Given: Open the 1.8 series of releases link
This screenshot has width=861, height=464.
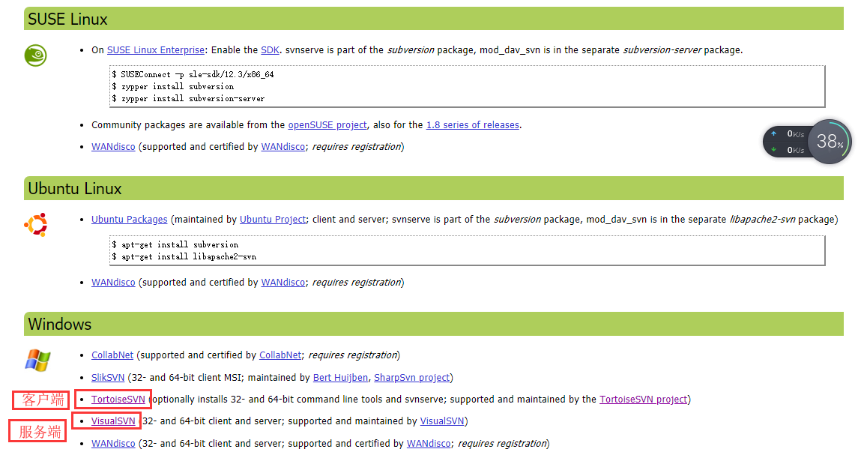Looking at the screenshot, I should [x=472, y=125].
